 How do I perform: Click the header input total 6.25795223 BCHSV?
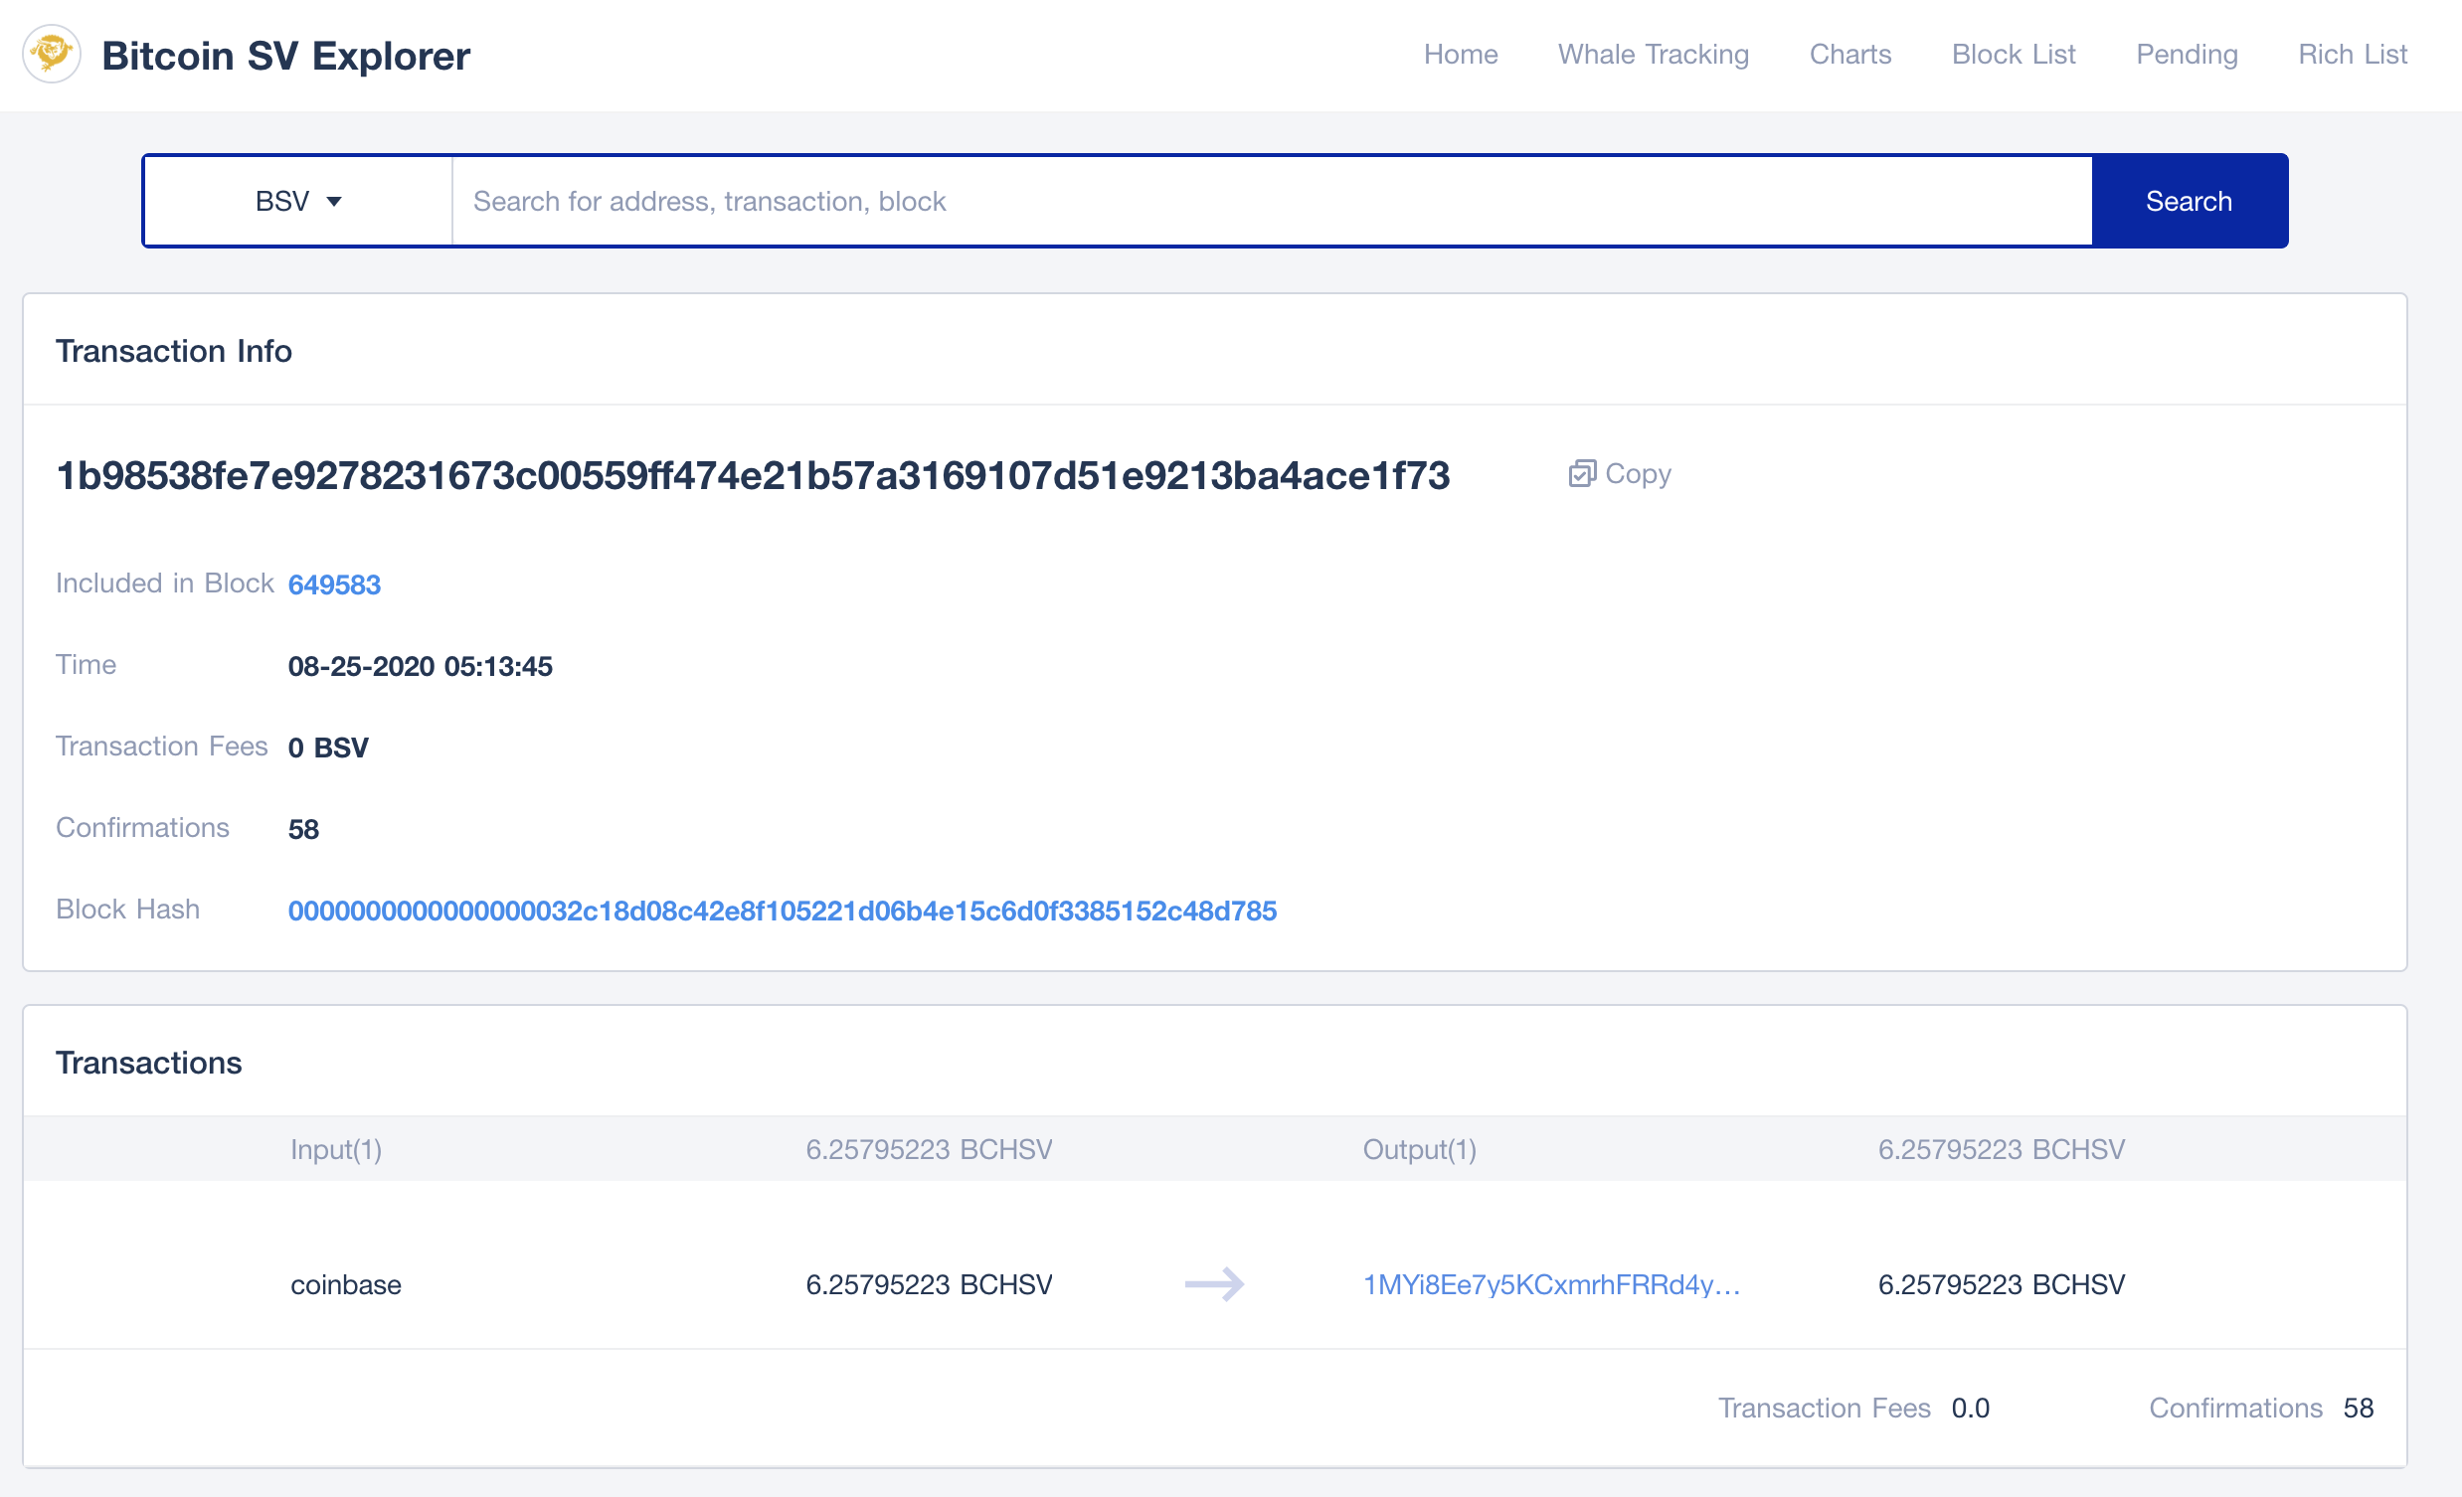(929, 1149)
